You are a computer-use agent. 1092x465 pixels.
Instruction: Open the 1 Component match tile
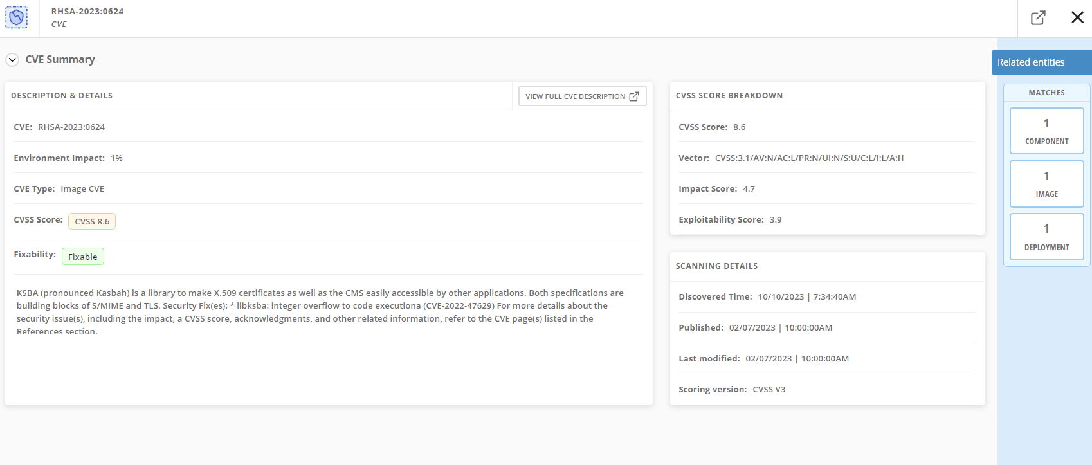coord(1046,131)
